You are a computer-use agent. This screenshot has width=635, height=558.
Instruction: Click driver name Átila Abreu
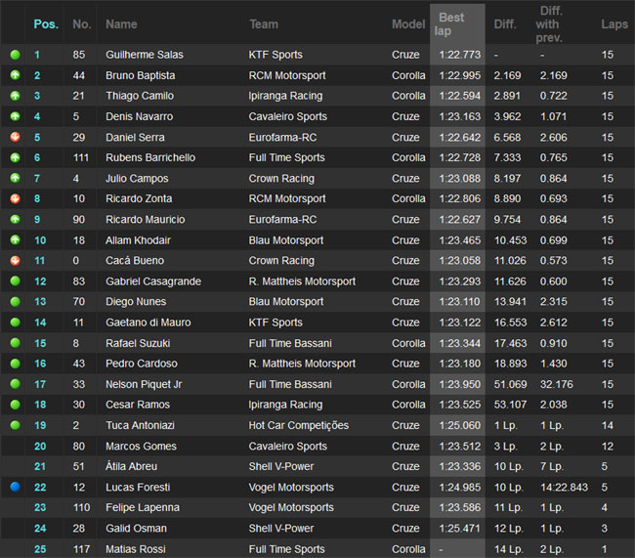[x=131, y=466]
